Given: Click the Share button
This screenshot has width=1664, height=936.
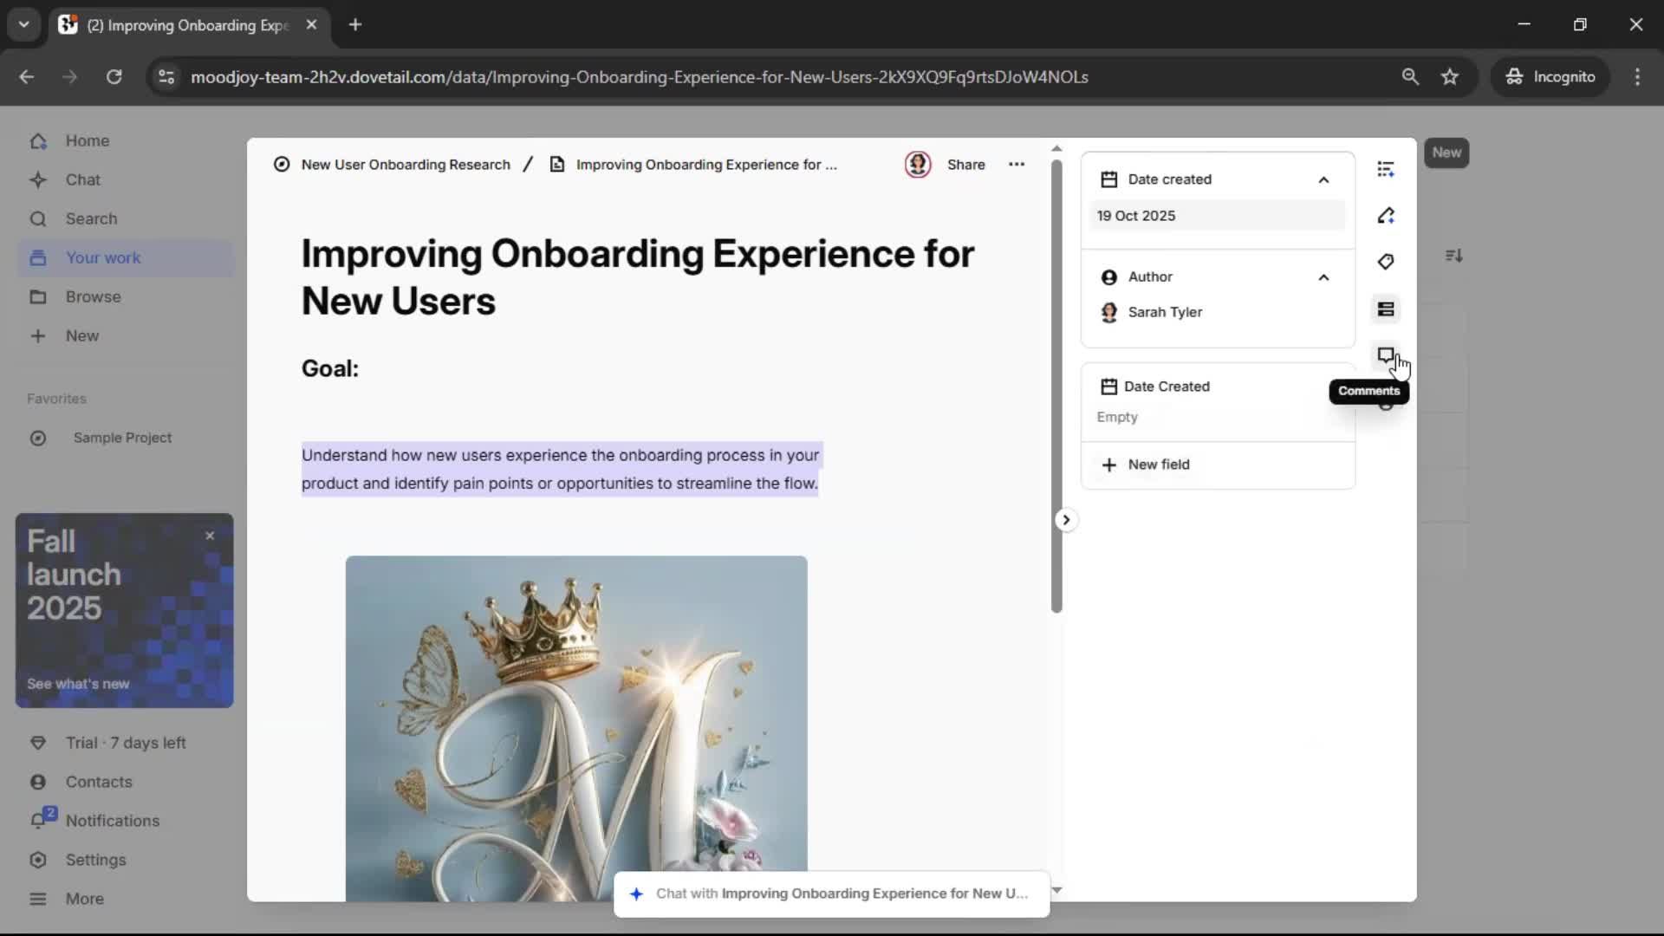Looking at the screenshot, I should [x=965, y=165].
